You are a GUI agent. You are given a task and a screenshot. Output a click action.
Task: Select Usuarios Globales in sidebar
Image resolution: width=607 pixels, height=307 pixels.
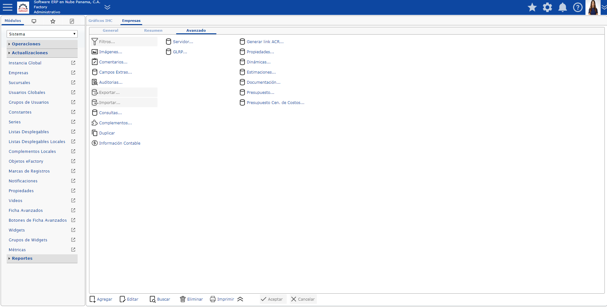coord(27,92)
